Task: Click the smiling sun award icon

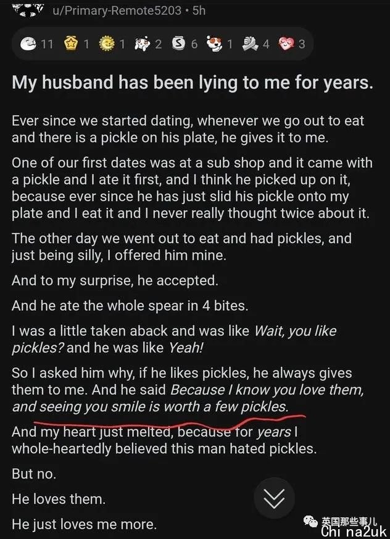Action: (x=107, y=44)
